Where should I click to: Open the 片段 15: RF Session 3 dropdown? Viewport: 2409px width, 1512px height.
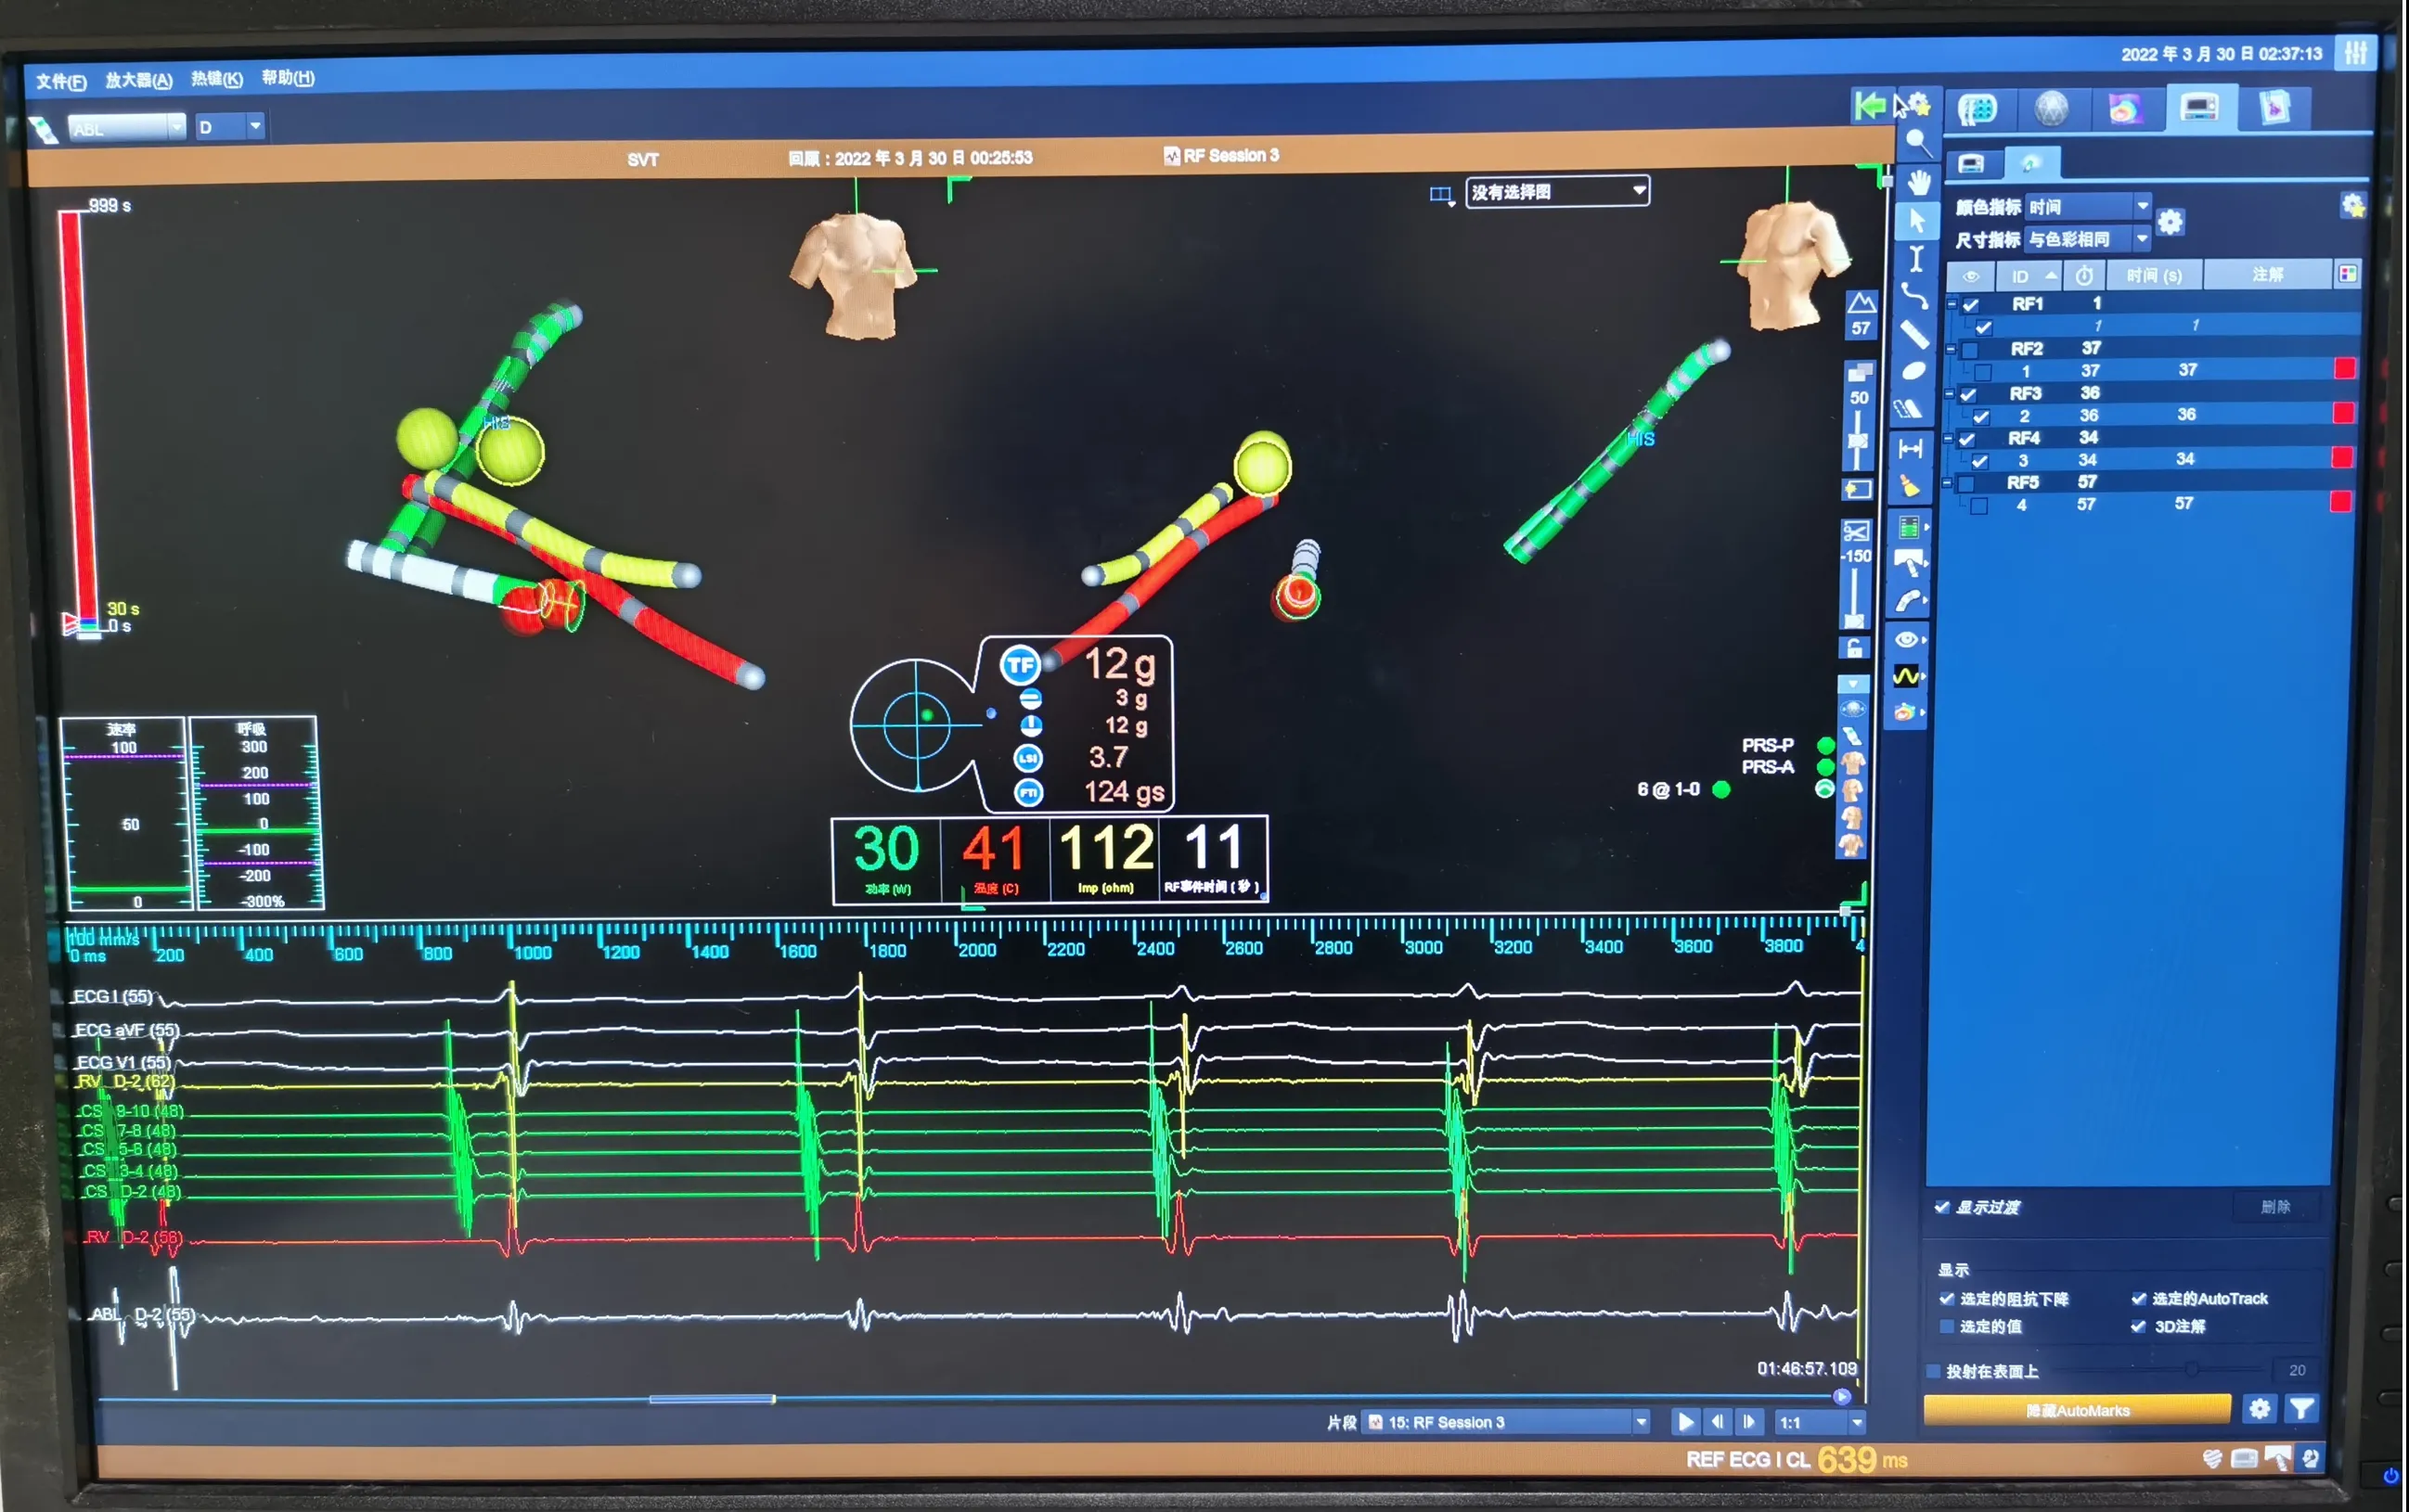click(x=1507, y=1422)
